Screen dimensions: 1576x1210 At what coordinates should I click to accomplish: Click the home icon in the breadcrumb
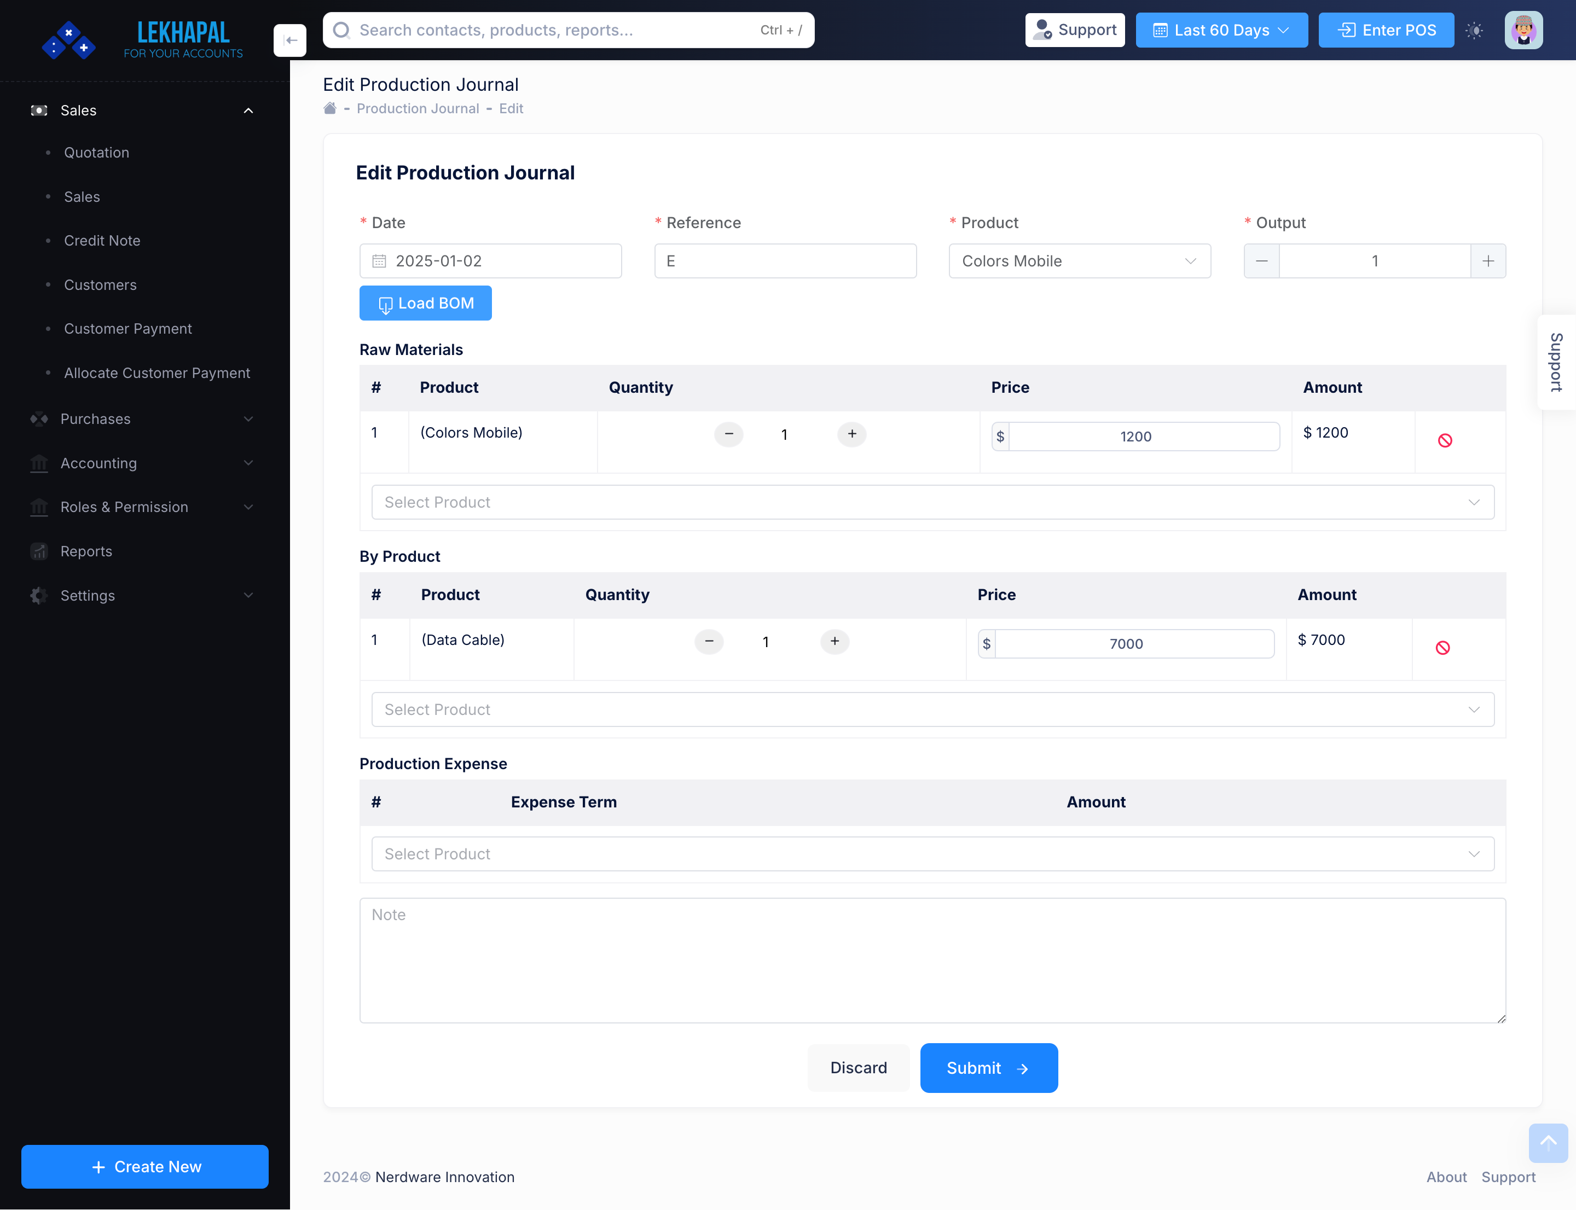point(330,107)
